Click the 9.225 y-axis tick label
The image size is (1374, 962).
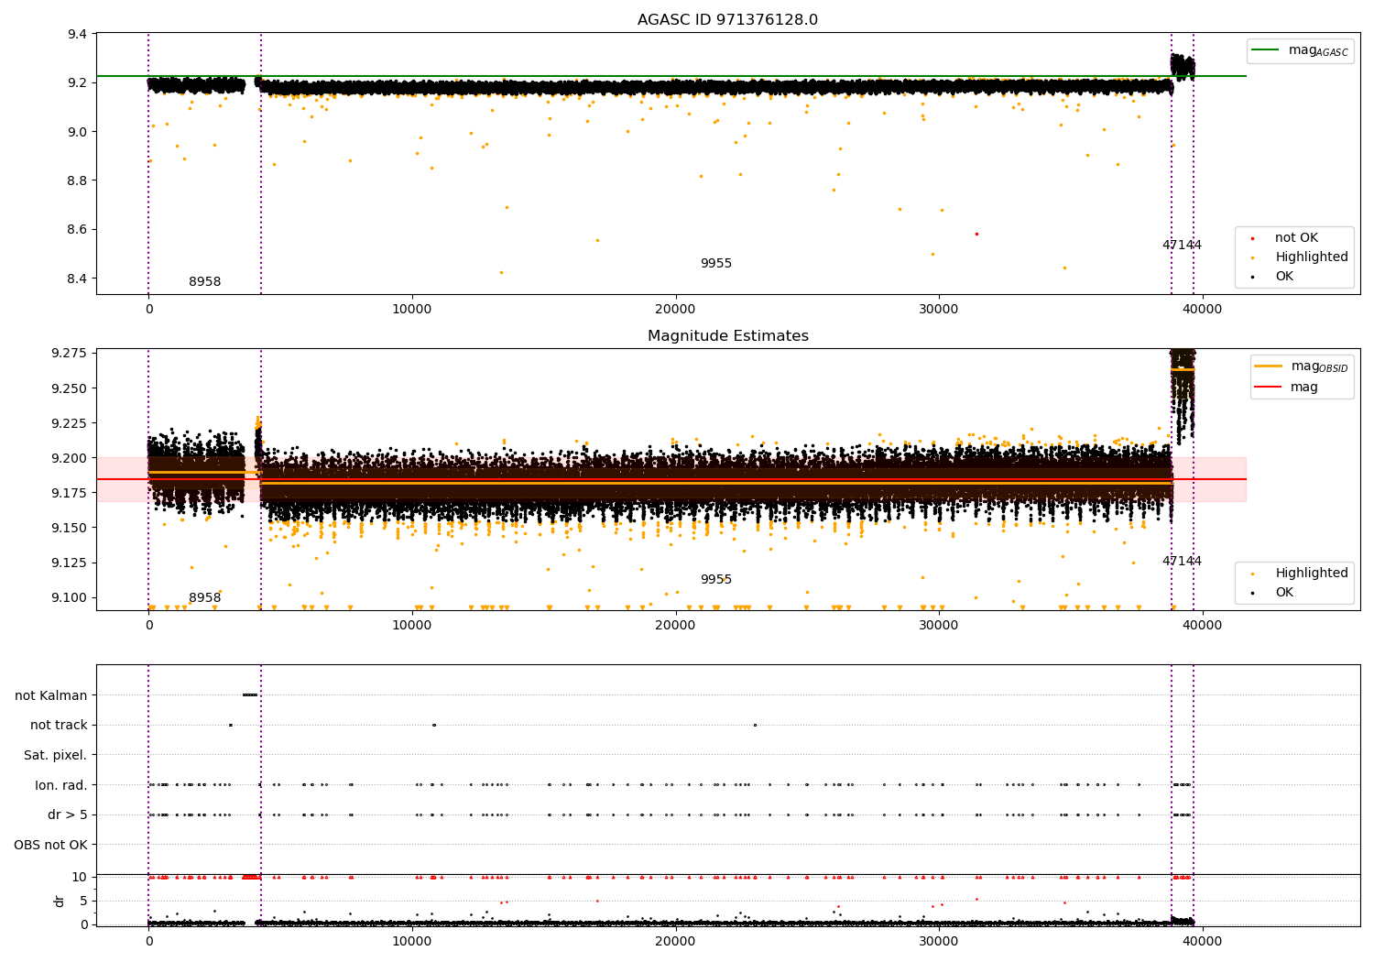point(70,423)
